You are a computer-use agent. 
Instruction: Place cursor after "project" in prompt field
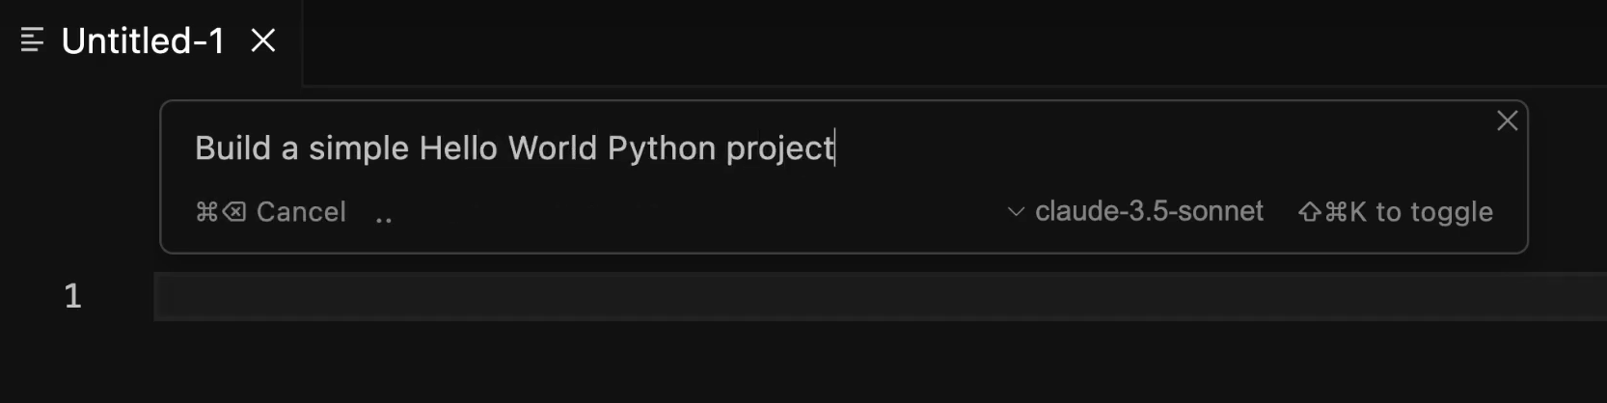tap(836, 148)
